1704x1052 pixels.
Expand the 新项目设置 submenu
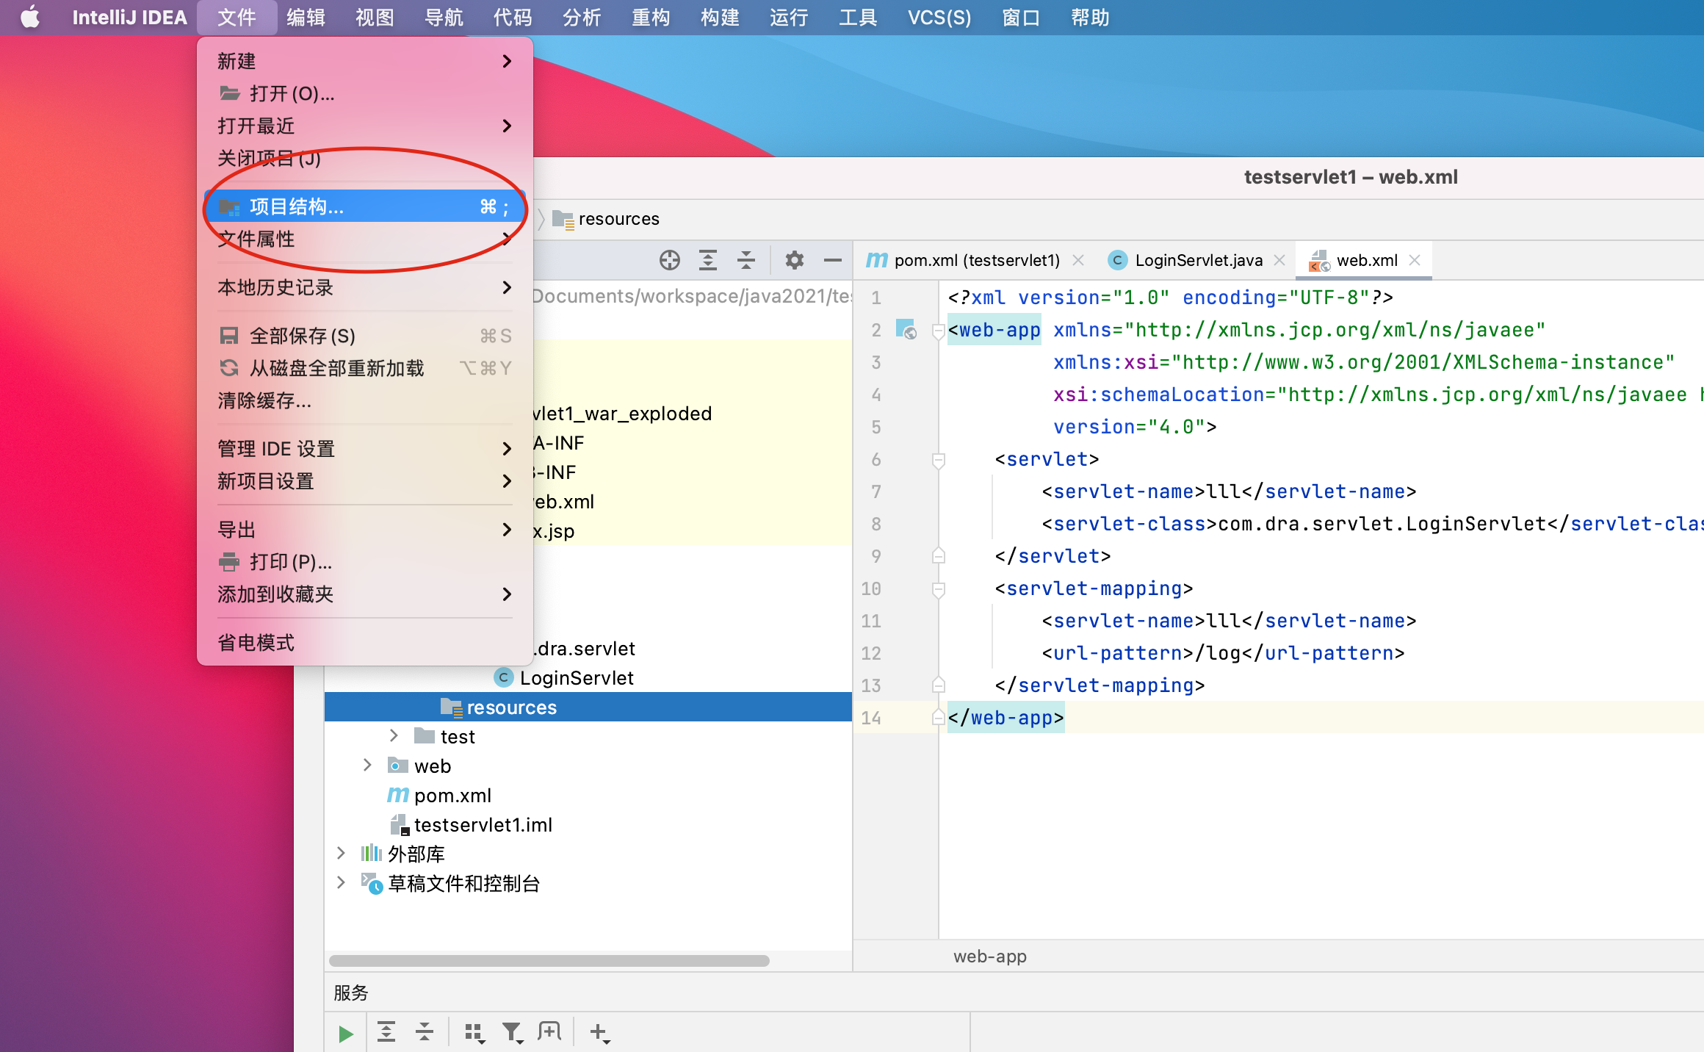point(365,481)
